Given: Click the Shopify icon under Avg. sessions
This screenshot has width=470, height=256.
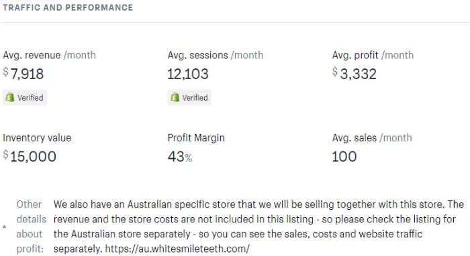Looking at the screenshot, I should [x=175, y=97].
